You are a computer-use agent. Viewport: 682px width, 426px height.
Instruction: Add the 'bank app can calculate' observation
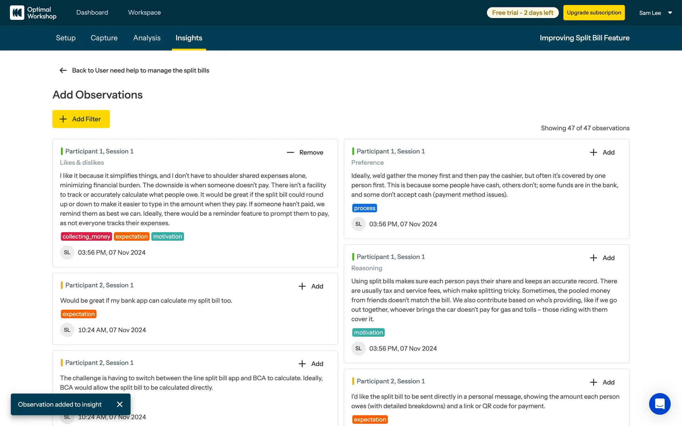[311, 286]
